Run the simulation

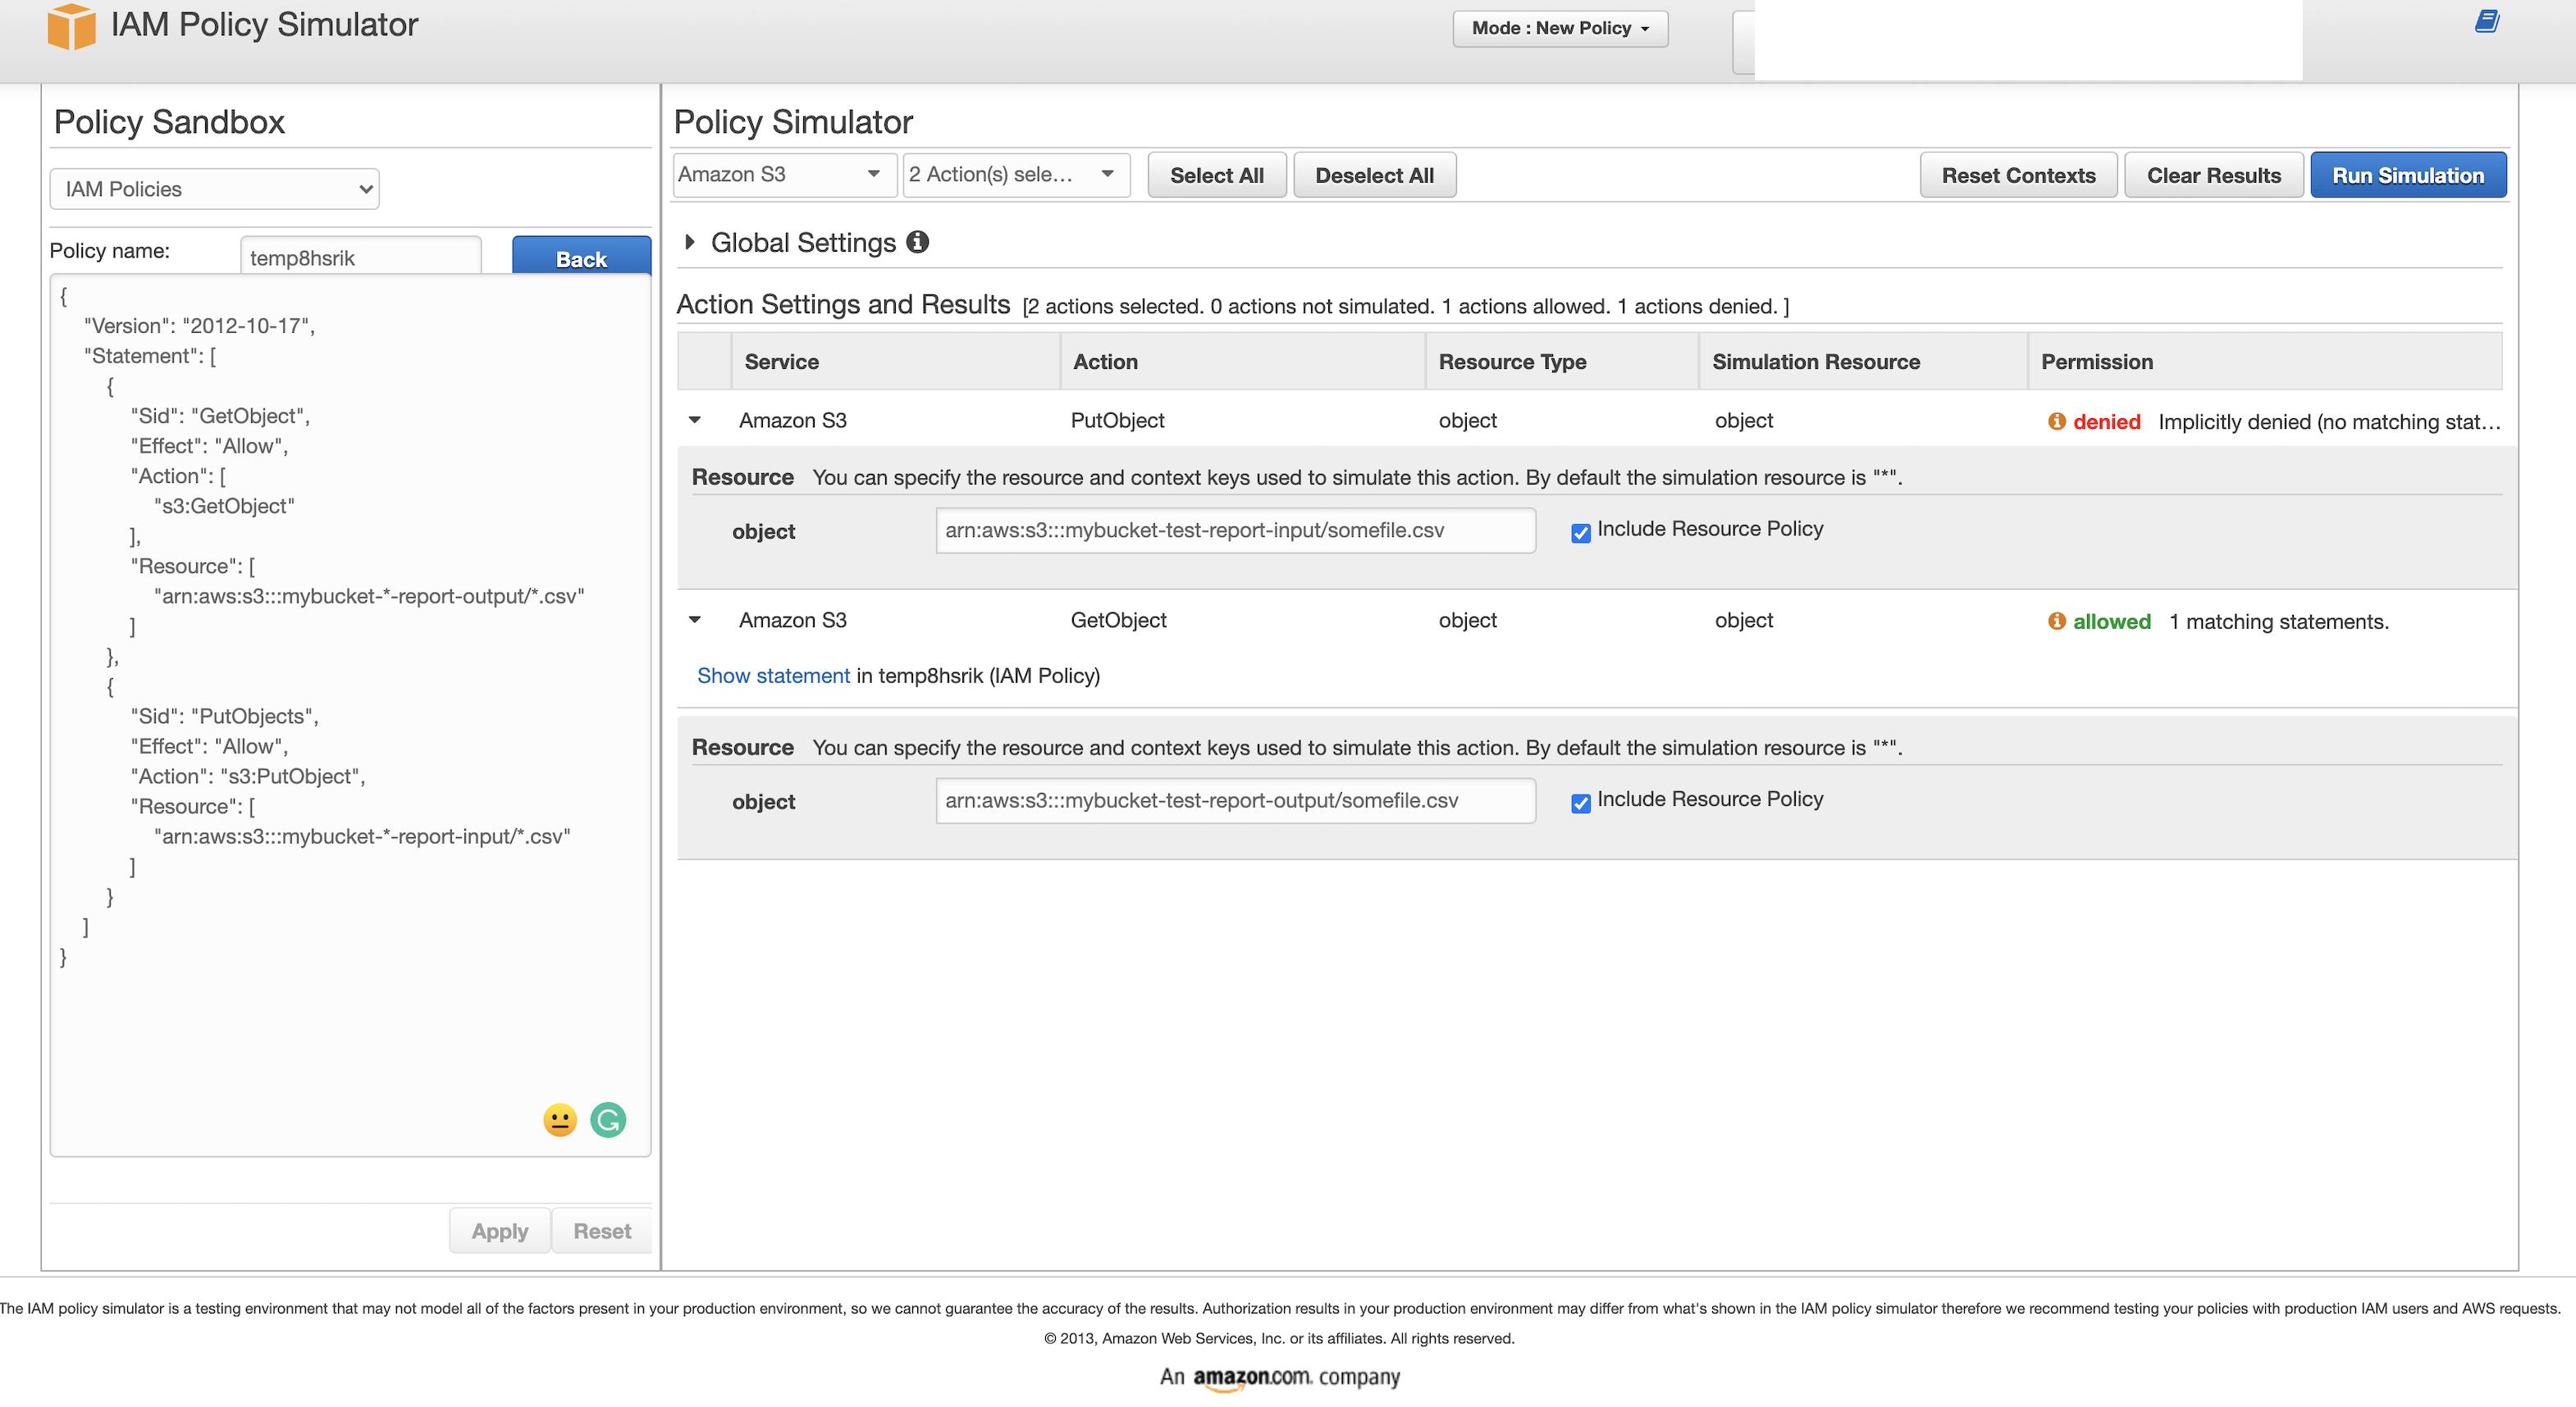point(2408,175)
